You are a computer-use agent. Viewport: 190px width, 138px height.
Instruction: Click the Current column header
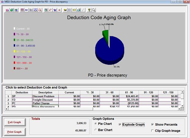click(x=69, y=92)
